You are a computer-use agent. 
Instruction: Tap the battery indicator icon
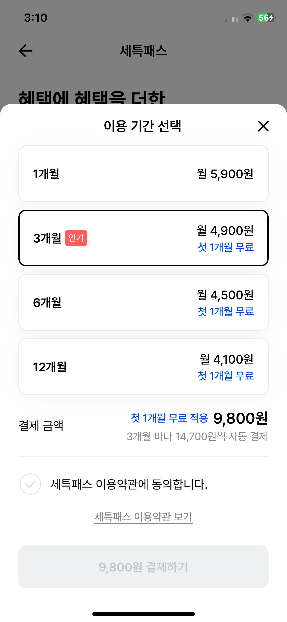tap(266, 18)
